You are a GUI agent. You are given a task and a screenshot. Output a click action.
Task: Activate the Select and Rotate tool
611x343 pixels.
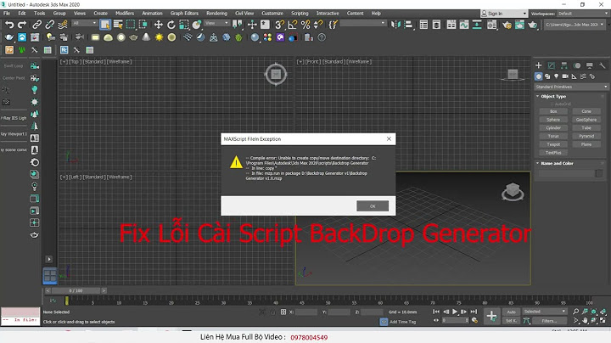point(171,25)
